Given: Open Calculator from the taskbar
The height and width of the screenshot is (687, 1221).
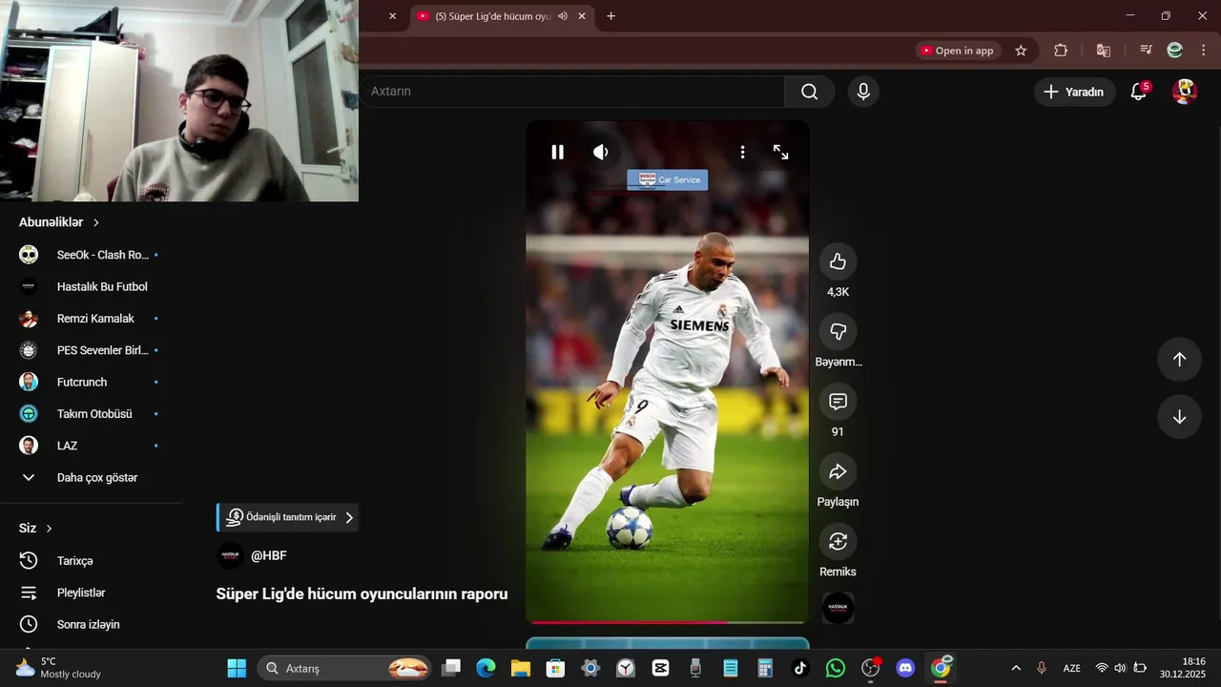Looking at the screenshot, I should click(765, 668).
